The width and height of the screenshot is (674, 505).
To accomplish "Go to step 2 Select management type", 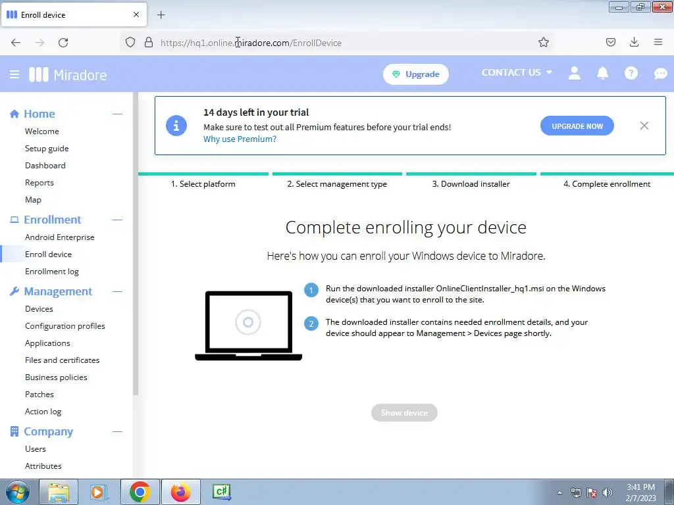I will pos(337,184).
